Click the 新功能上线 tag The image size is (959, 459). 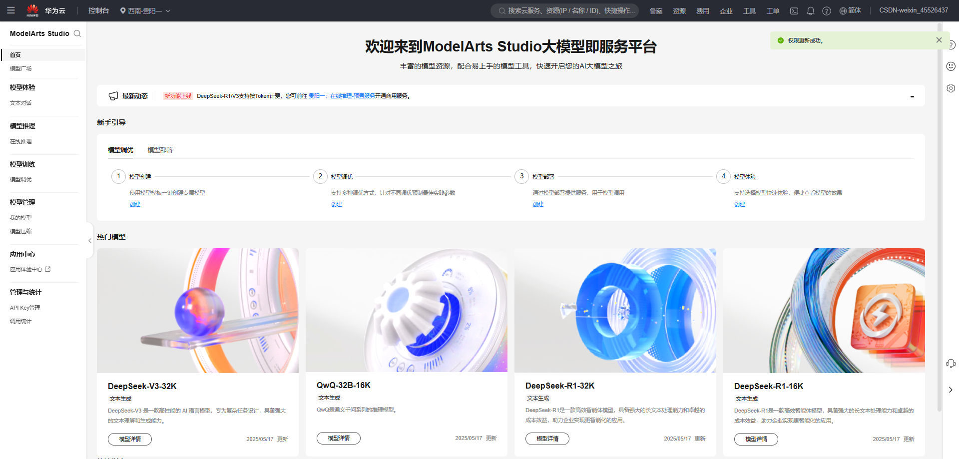click(178, 96)
